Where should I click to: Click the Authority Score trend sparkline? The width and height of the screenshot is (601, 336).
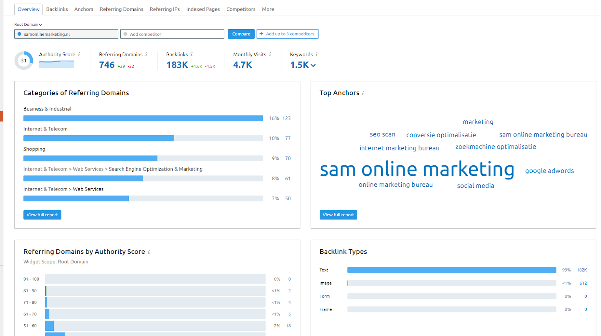(57, 64)
